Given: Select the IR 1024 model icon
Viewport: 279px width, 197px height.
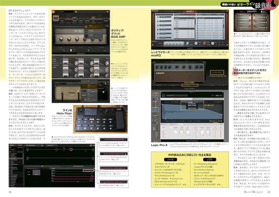Looking at the screenshot, I should pyautogui.click(x=29, y=172).
